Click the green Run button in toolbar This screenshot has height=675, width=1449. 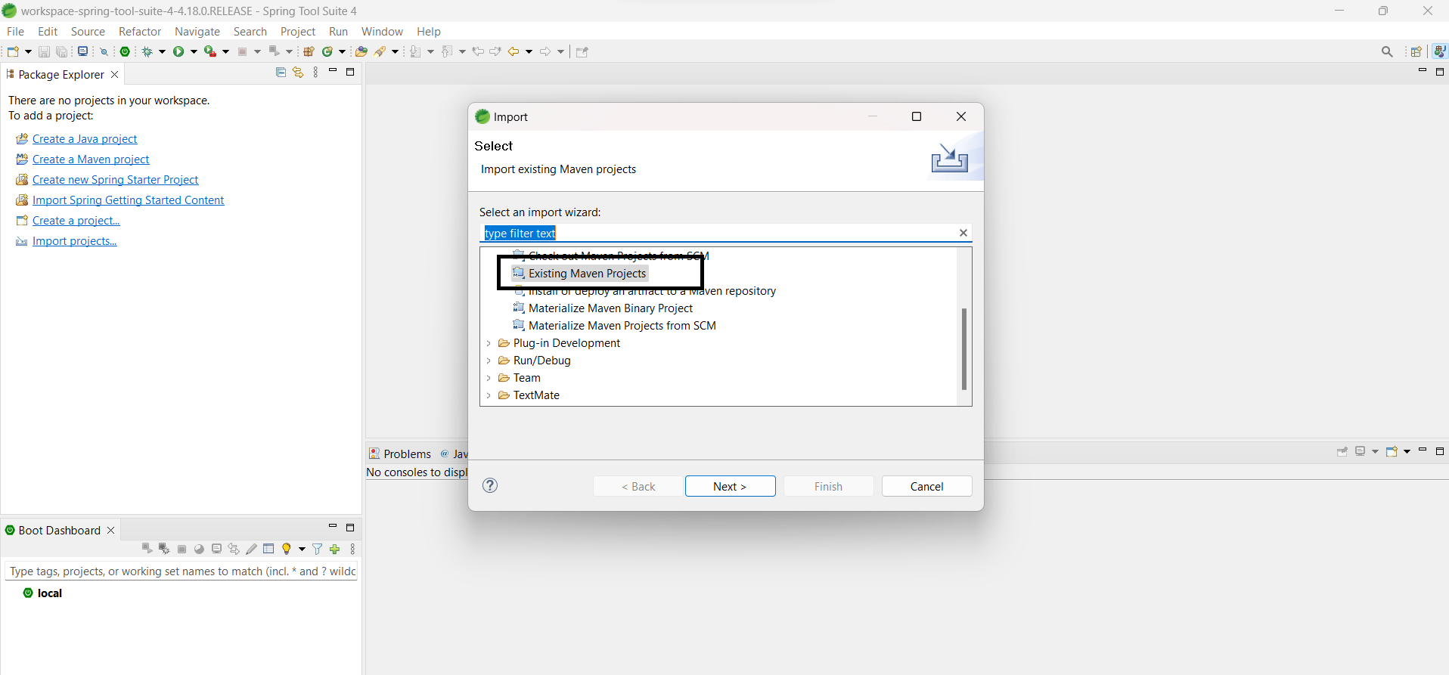[178, 51]
